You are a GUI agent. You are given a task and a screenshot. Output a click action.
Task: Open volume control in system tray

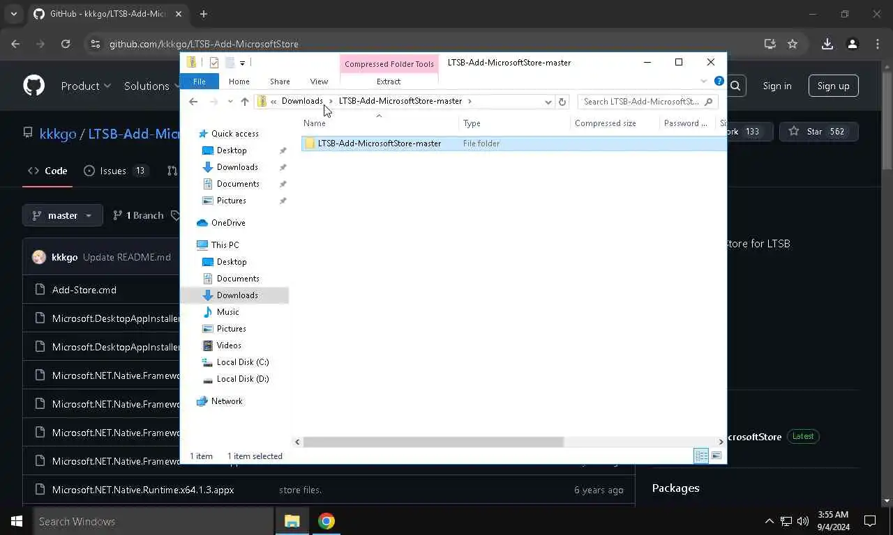tap(803, 521)
